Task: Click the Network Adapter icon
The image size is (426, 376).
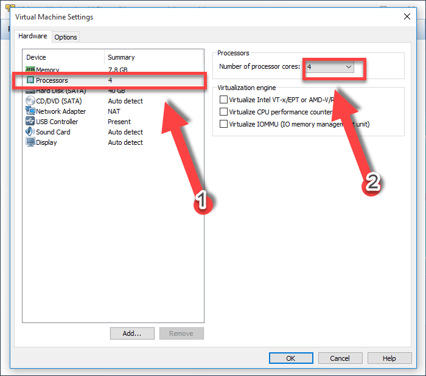Action: click(x=30, y=111)
